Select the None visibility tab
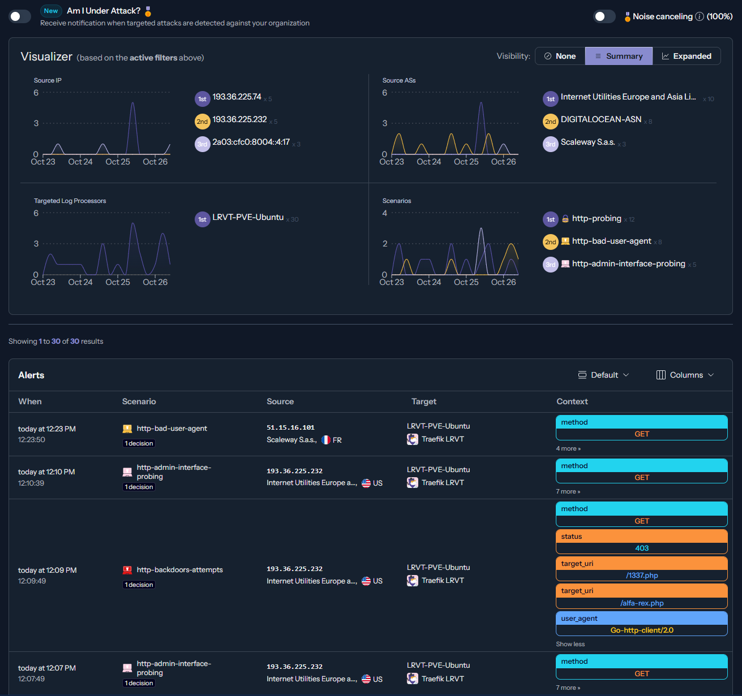Image resolution: width=742 pixels, height=696 pixels. [560, 56]
